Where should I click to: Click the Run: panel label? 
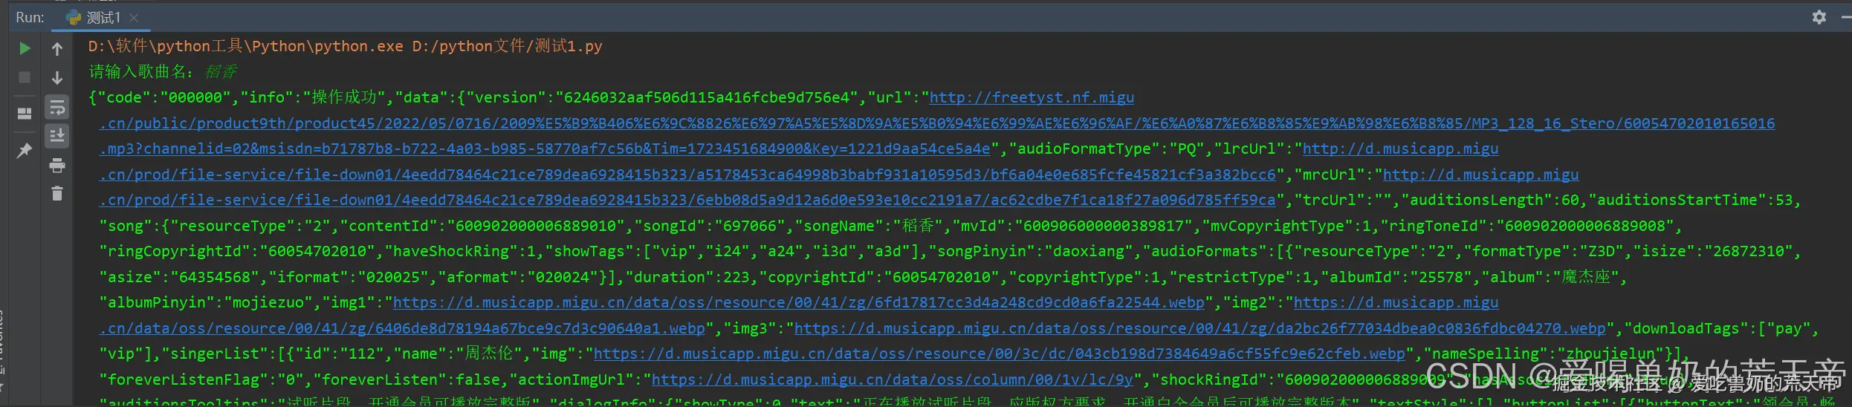point(30,17)
